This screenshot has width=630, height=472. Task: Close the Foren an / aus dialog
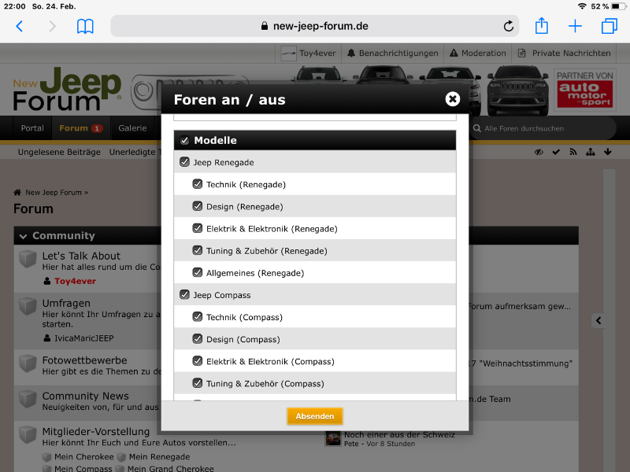click(x=452, y=99)
